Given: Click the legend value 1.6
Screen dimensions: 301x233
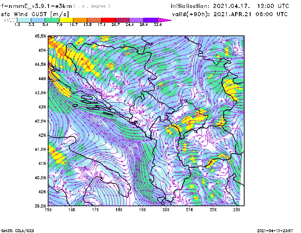Looking at the screenshot, I should pyautogui.click(x=17, y=25).
